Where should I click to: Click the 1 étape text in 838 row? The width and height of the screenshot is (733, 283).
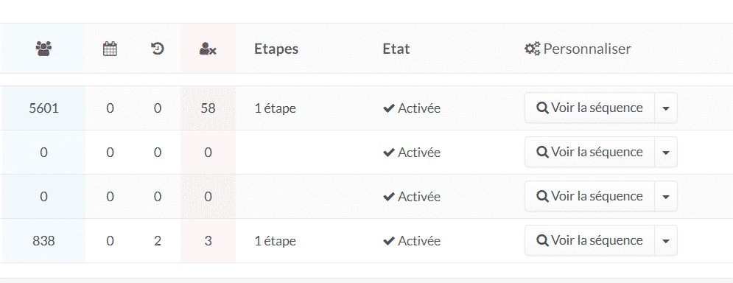pos(276,241)
